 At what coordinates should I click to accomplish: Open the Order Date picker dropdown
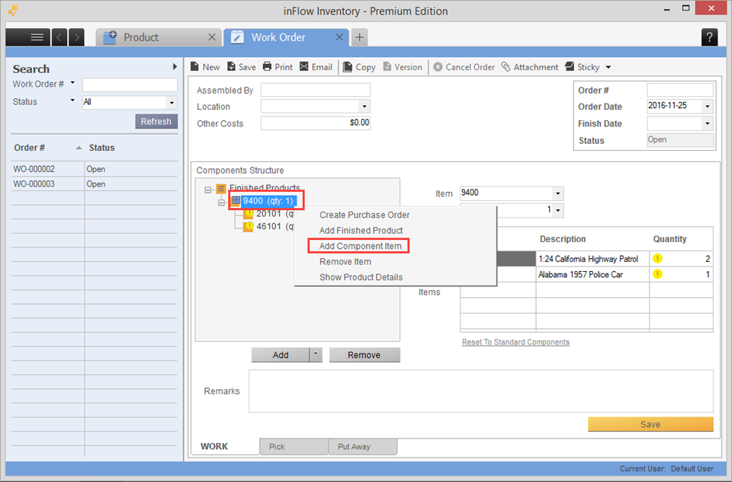point(708,107)
